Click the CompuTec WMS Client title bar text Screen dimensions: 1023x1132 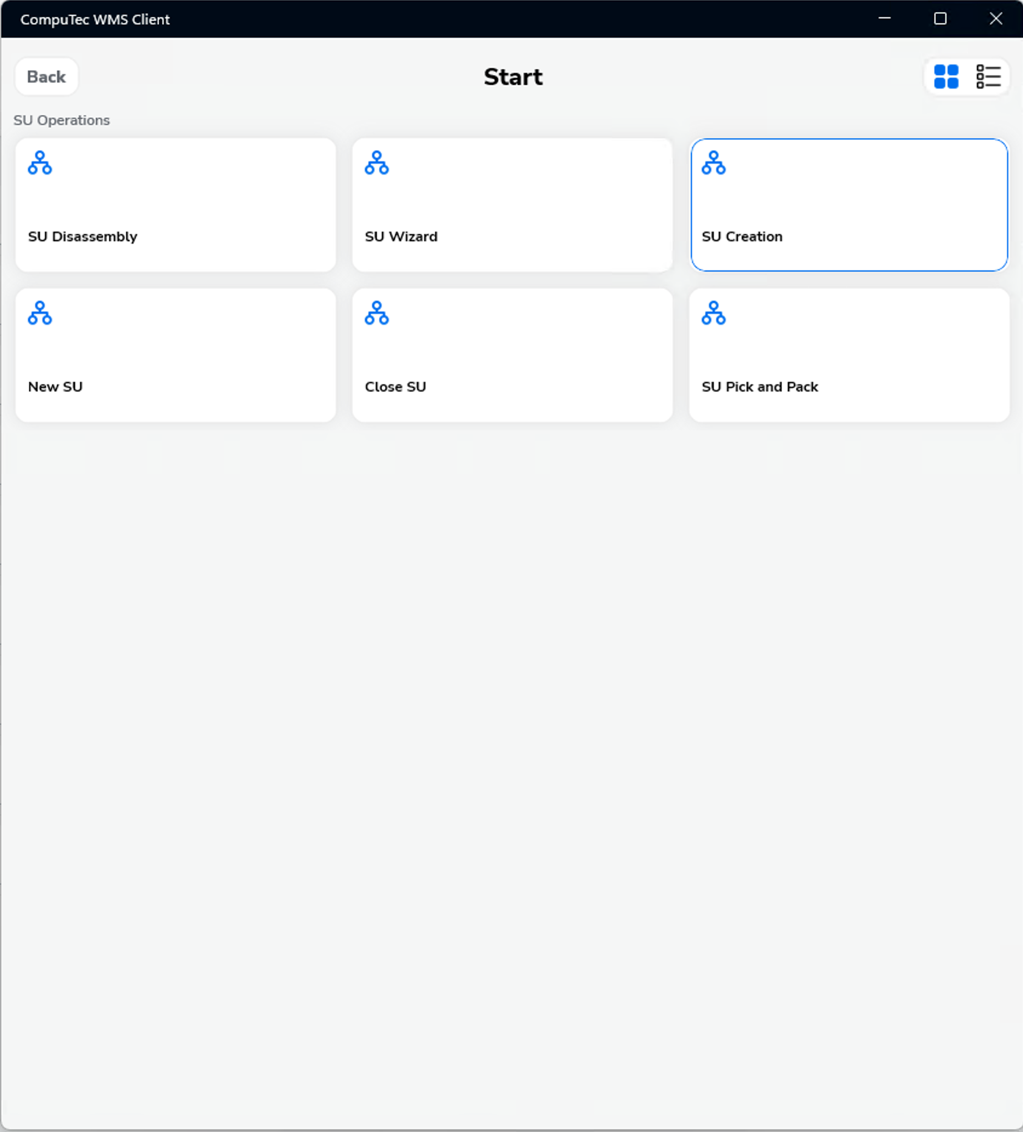[x=95, y=19]
